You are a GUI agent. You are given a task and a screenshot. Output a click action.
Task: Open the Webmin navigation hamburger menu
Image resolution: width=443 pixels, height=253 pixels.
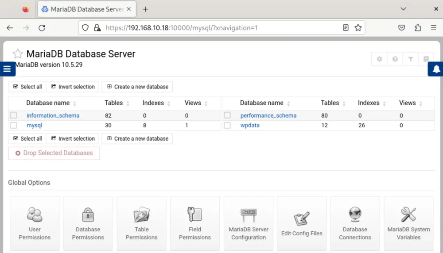coord(8,69)
